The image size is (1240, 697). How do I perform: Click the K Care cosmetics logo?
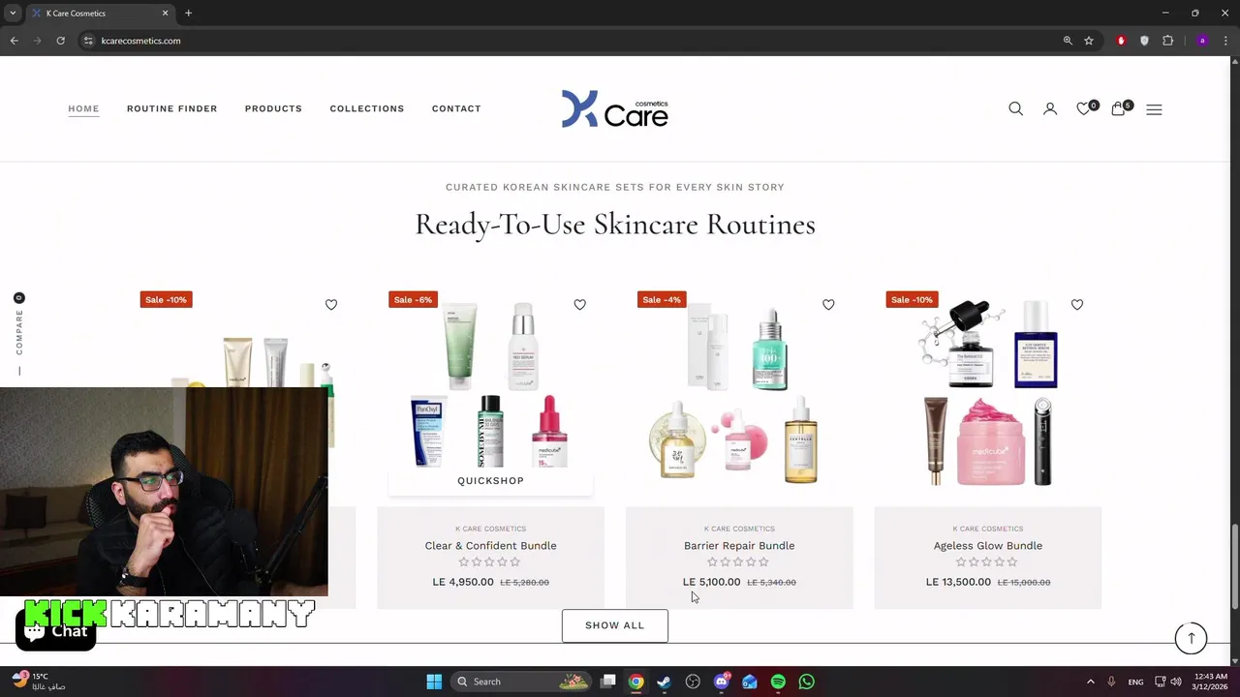615,109
